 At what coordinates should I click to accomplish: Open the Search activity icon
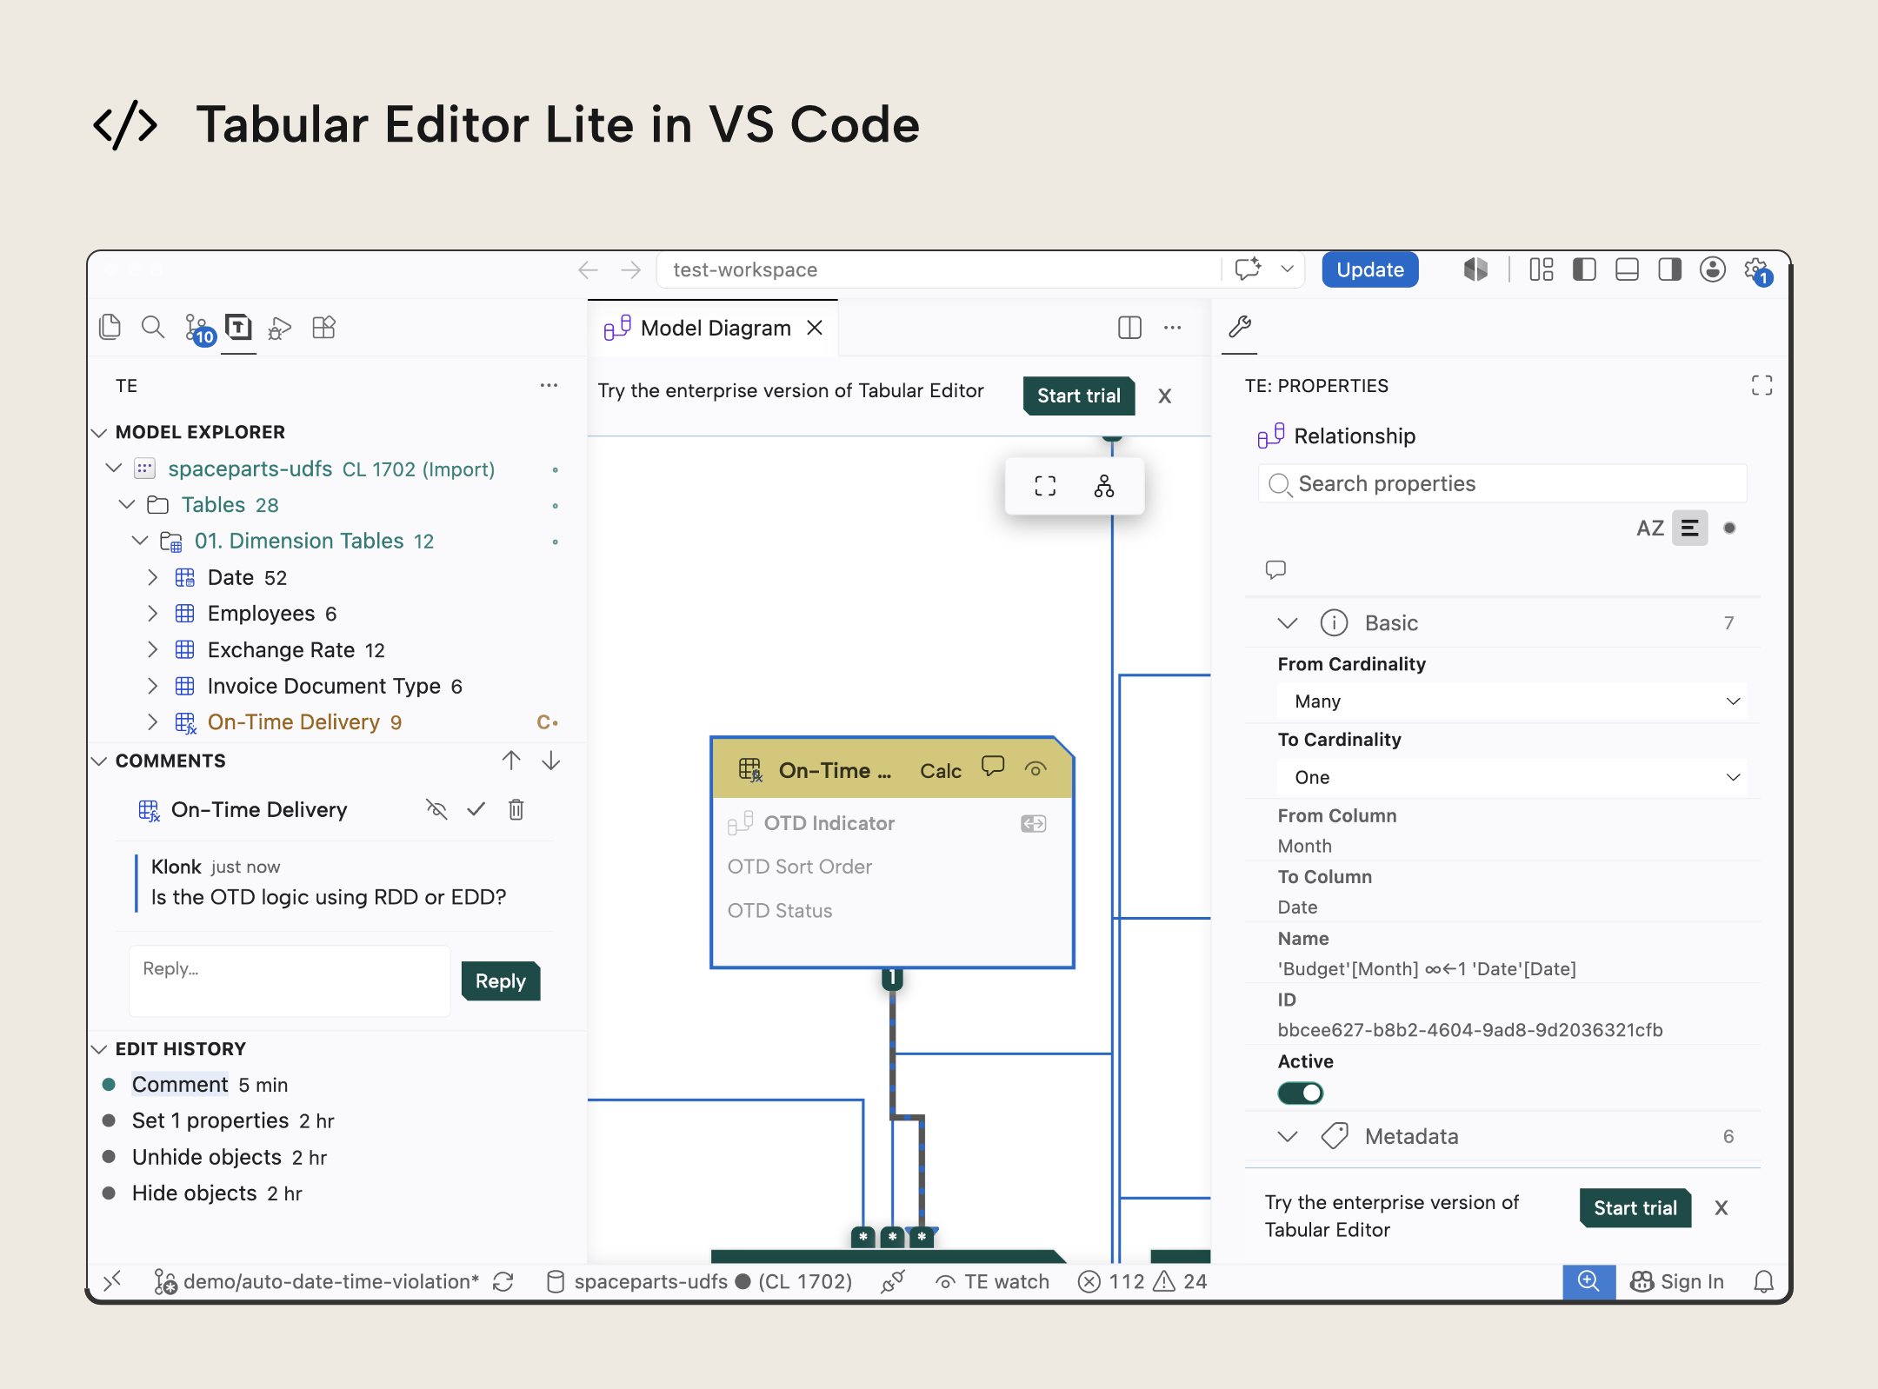[x=152, y=327]
